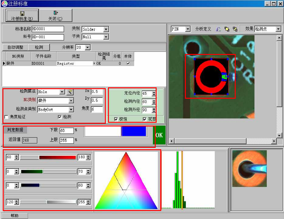Click the blue channel range slider
The width and height of the screenshot is (284, 219).
48,185
